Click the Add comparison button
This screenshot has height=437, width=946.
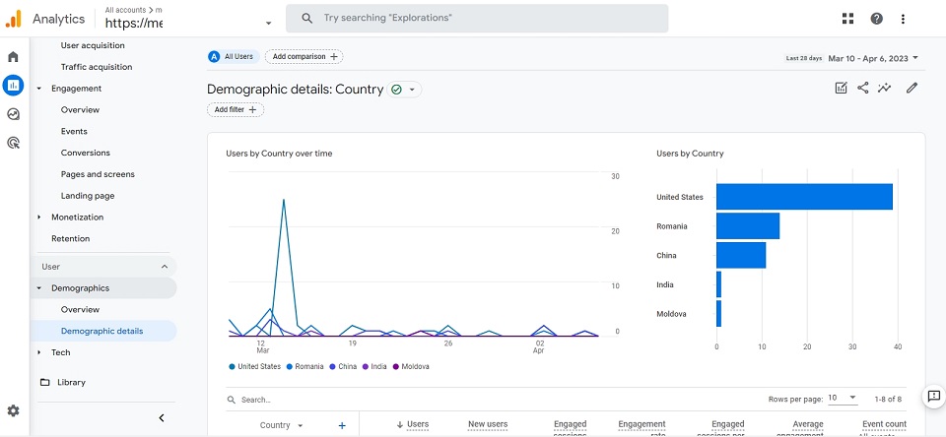click(304, 57)
